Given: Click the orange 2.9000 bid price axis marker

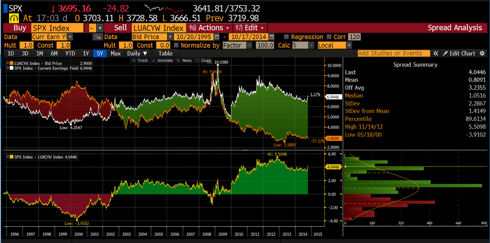Looking at the screenshot, I should point(333,139).
